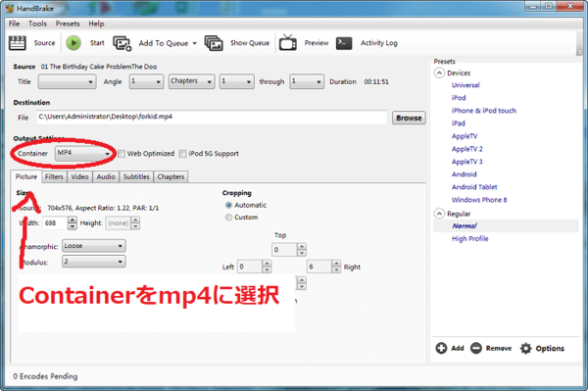Click the Add preset plus icon
The width and height of the screenshot is (588, 391).
441,348
